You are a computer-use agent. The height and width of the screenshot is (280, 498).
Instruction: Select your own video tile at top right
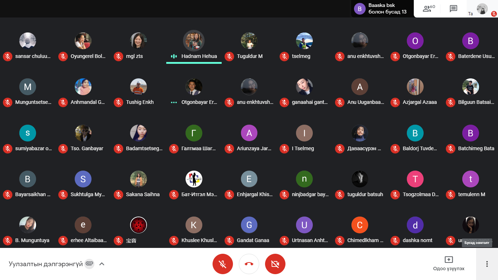(482, 9)
